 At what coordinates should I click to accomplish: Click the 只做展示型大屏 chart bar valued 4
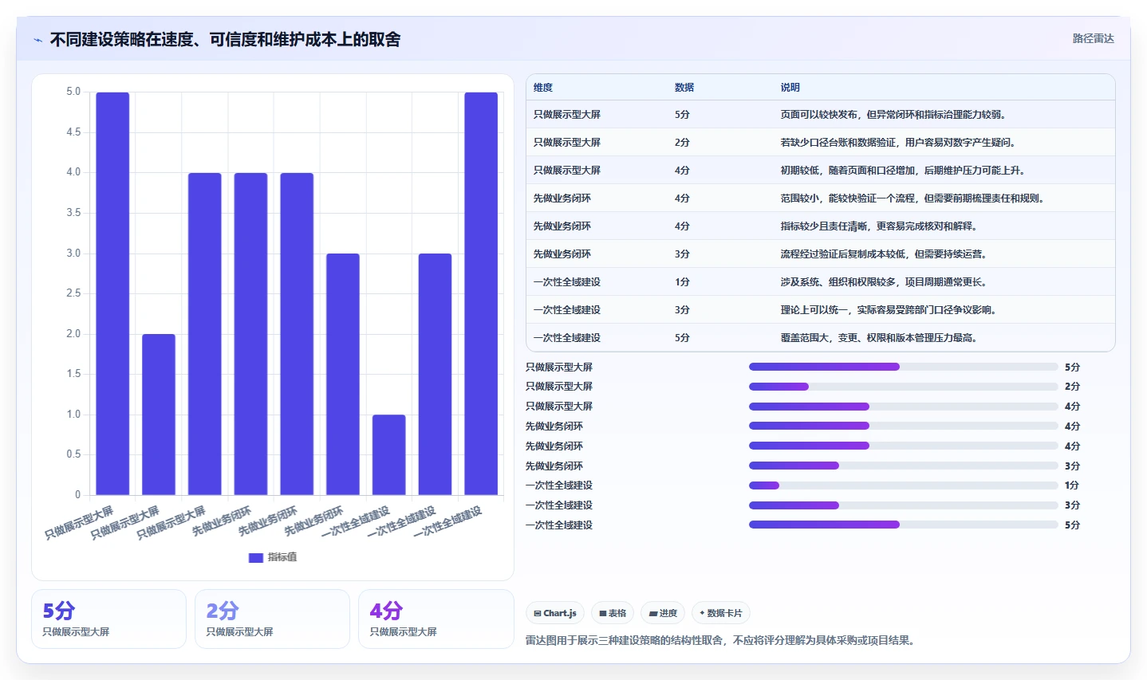(x=205, y=334)
